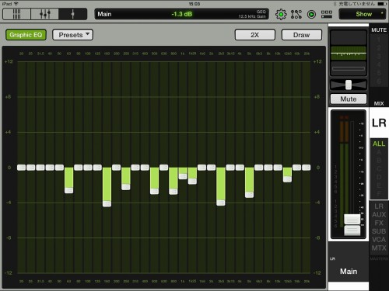Tap the Wi-Fi icon in status bar
The height and width of the screenshot is (291, 389).
(x=16, y=4)
